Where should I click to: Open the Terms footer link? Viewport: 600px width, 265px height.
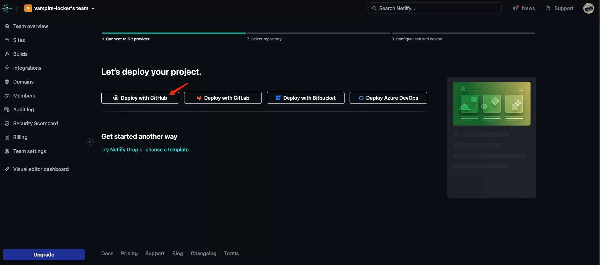tap(231, 253)
